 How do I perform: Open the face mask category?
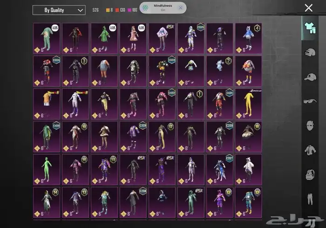[x=308, y=125]
